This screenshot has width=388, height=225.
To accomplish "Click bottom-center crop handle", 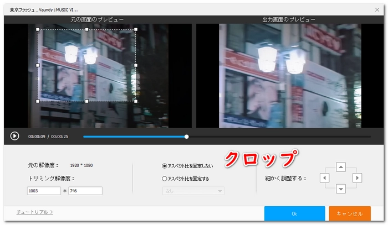I will (86, 101).
